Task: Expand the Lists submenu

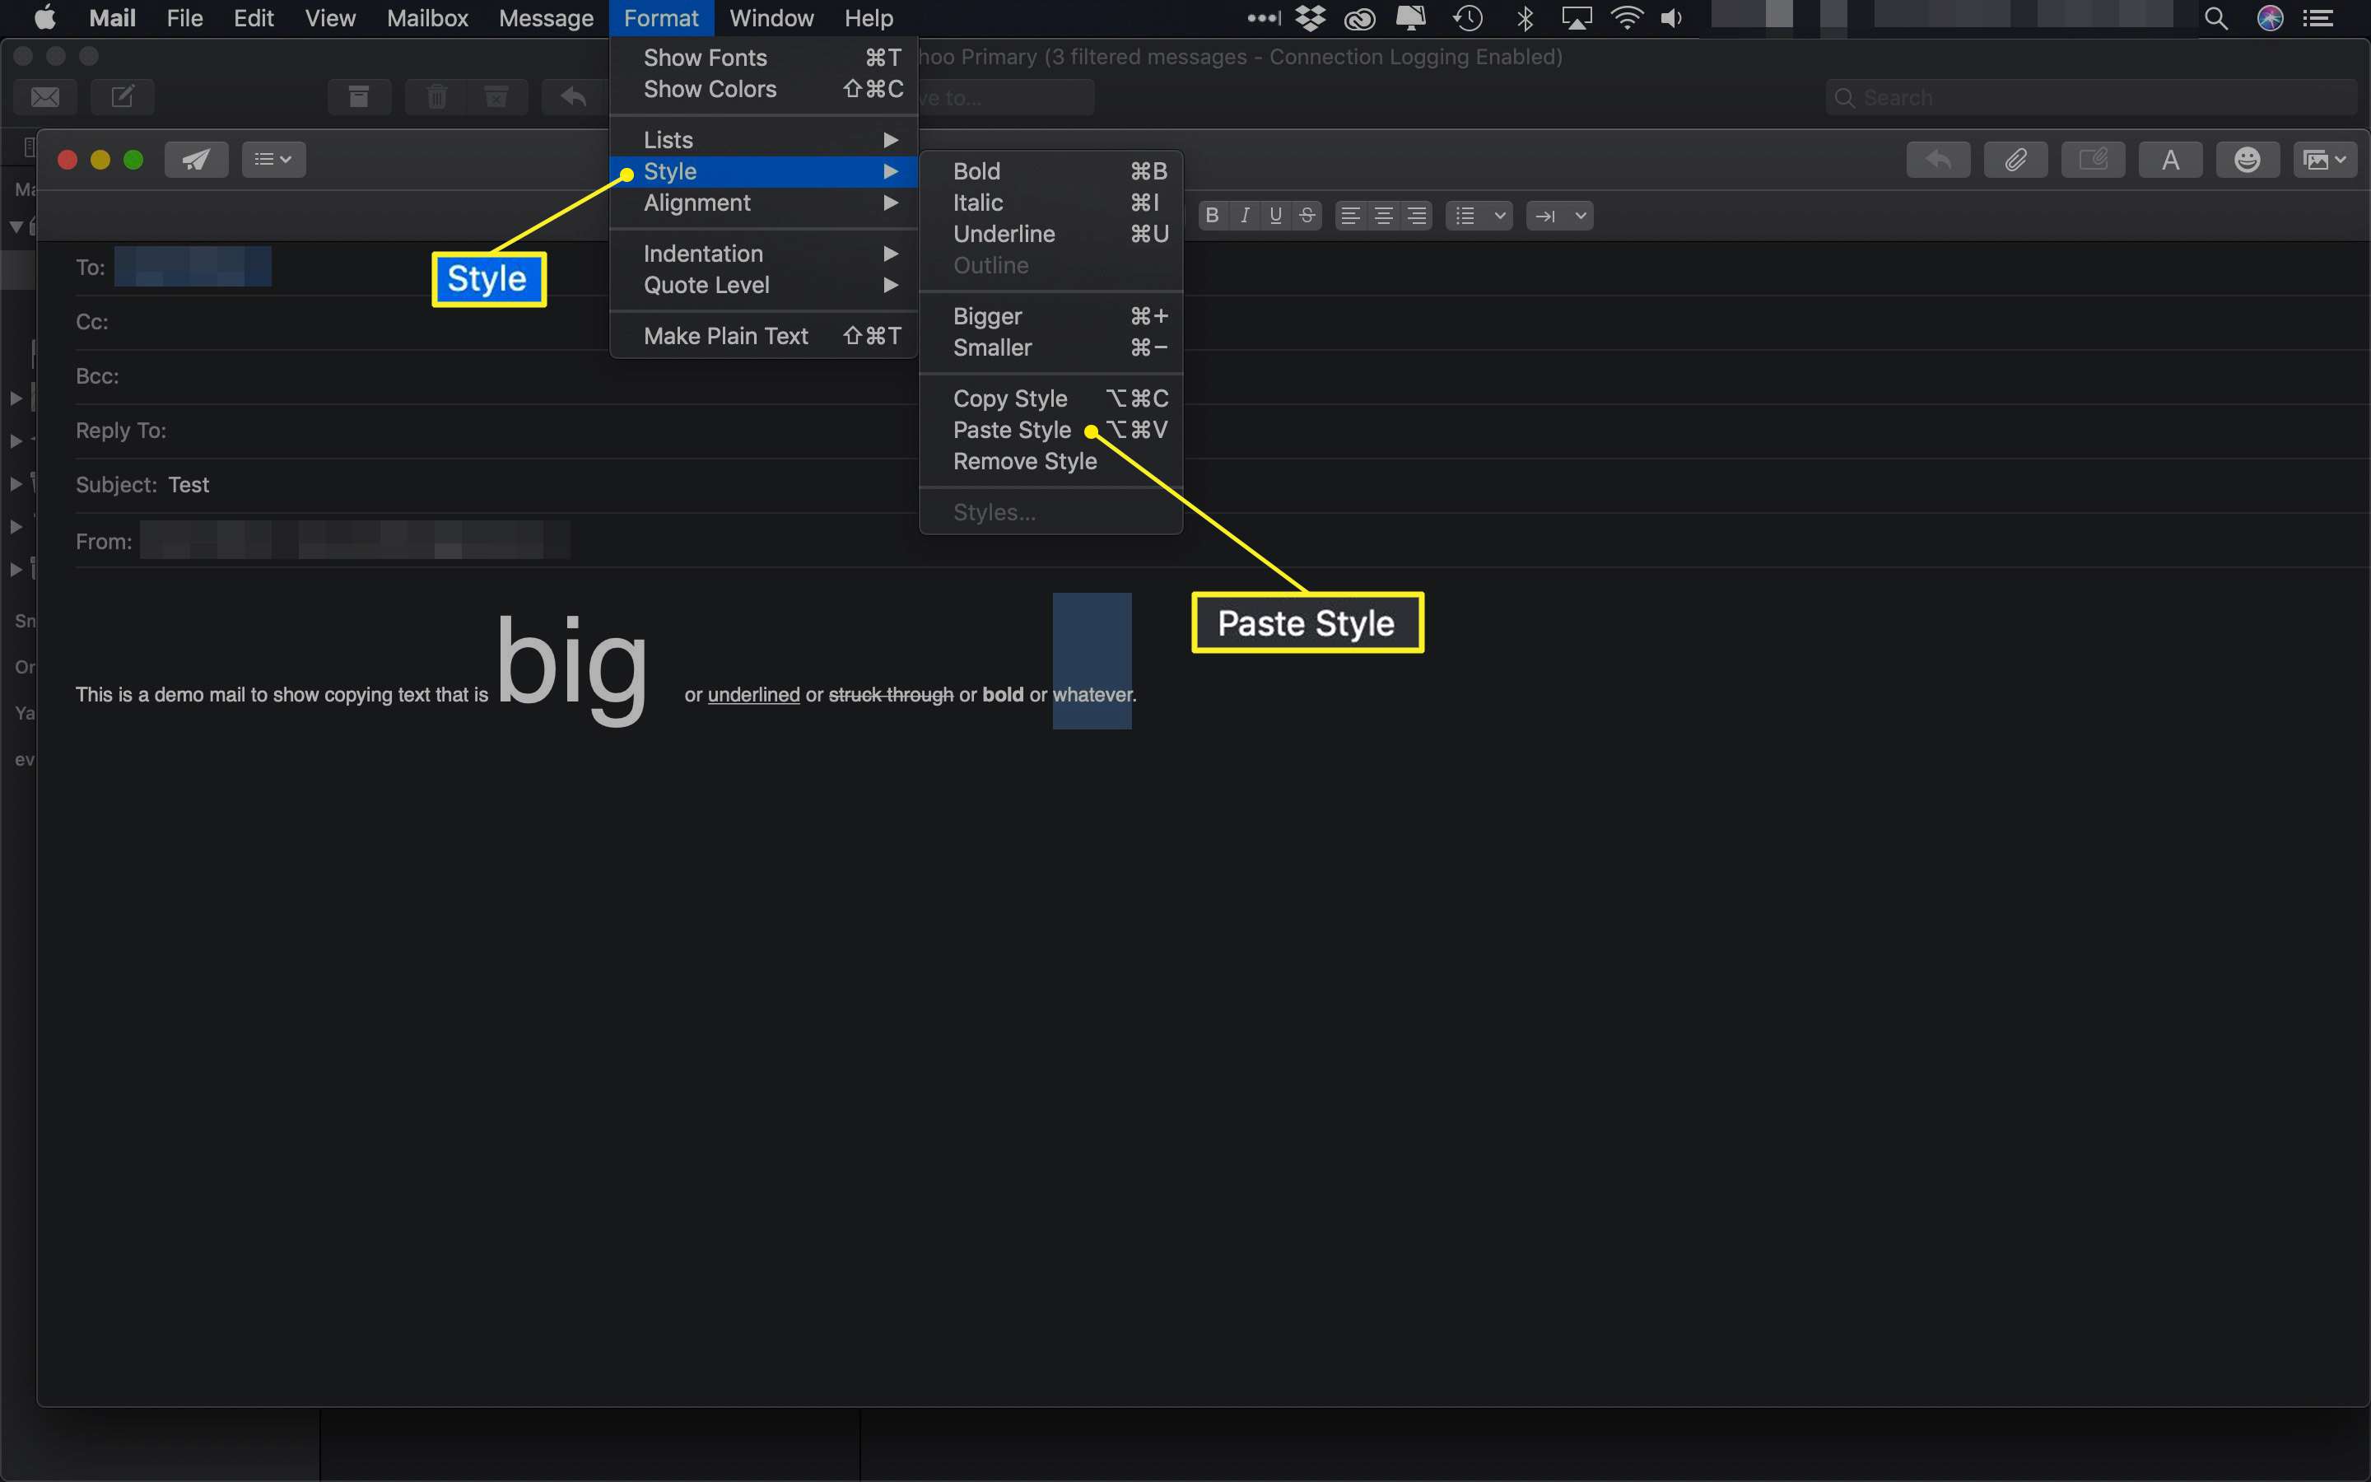Action: point(764,140)
